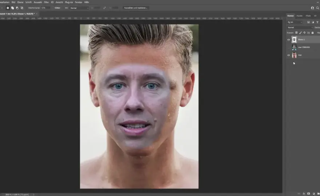The width and height of the screenshot is (320, 196).
Task: Switch to the Kanäle panel tab
Action: 299,16
